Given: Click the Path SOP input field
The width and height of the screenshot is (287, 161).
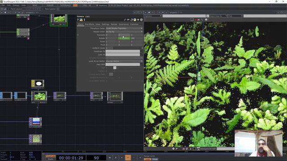Looking at the screenshot, I should [x=122, y=64].
